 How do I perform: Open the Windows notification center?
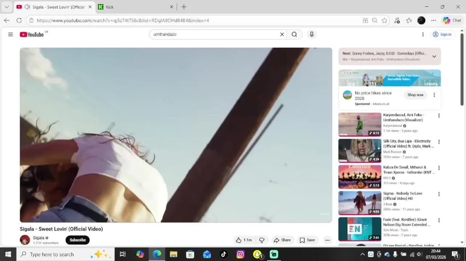pos(455,254)
